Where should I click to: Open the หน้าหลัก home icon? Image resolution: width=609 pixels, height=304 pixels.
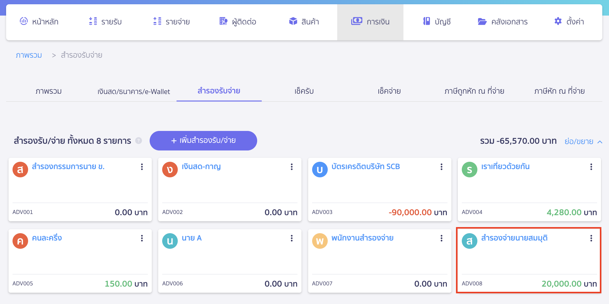click(24, 21)
